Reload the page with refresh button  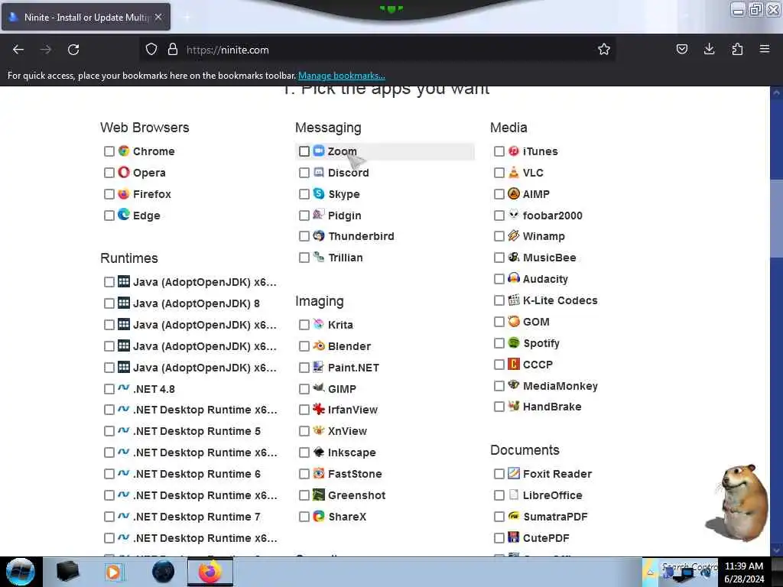[73, 50]
